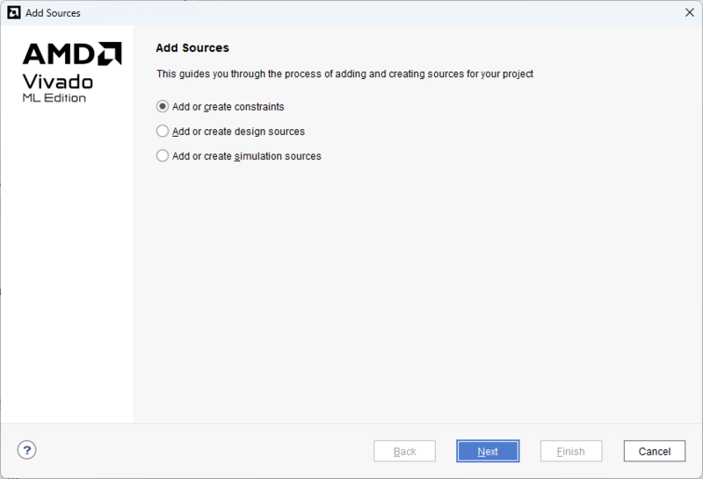Click the Vivado wordmark in the sidebar
Image resolution: width=703 pixels, height=479 pixels.
pos(58,82)
